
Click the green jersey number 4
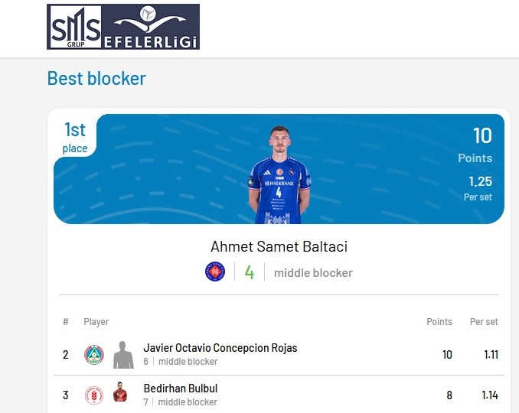[x=249, y=272]
